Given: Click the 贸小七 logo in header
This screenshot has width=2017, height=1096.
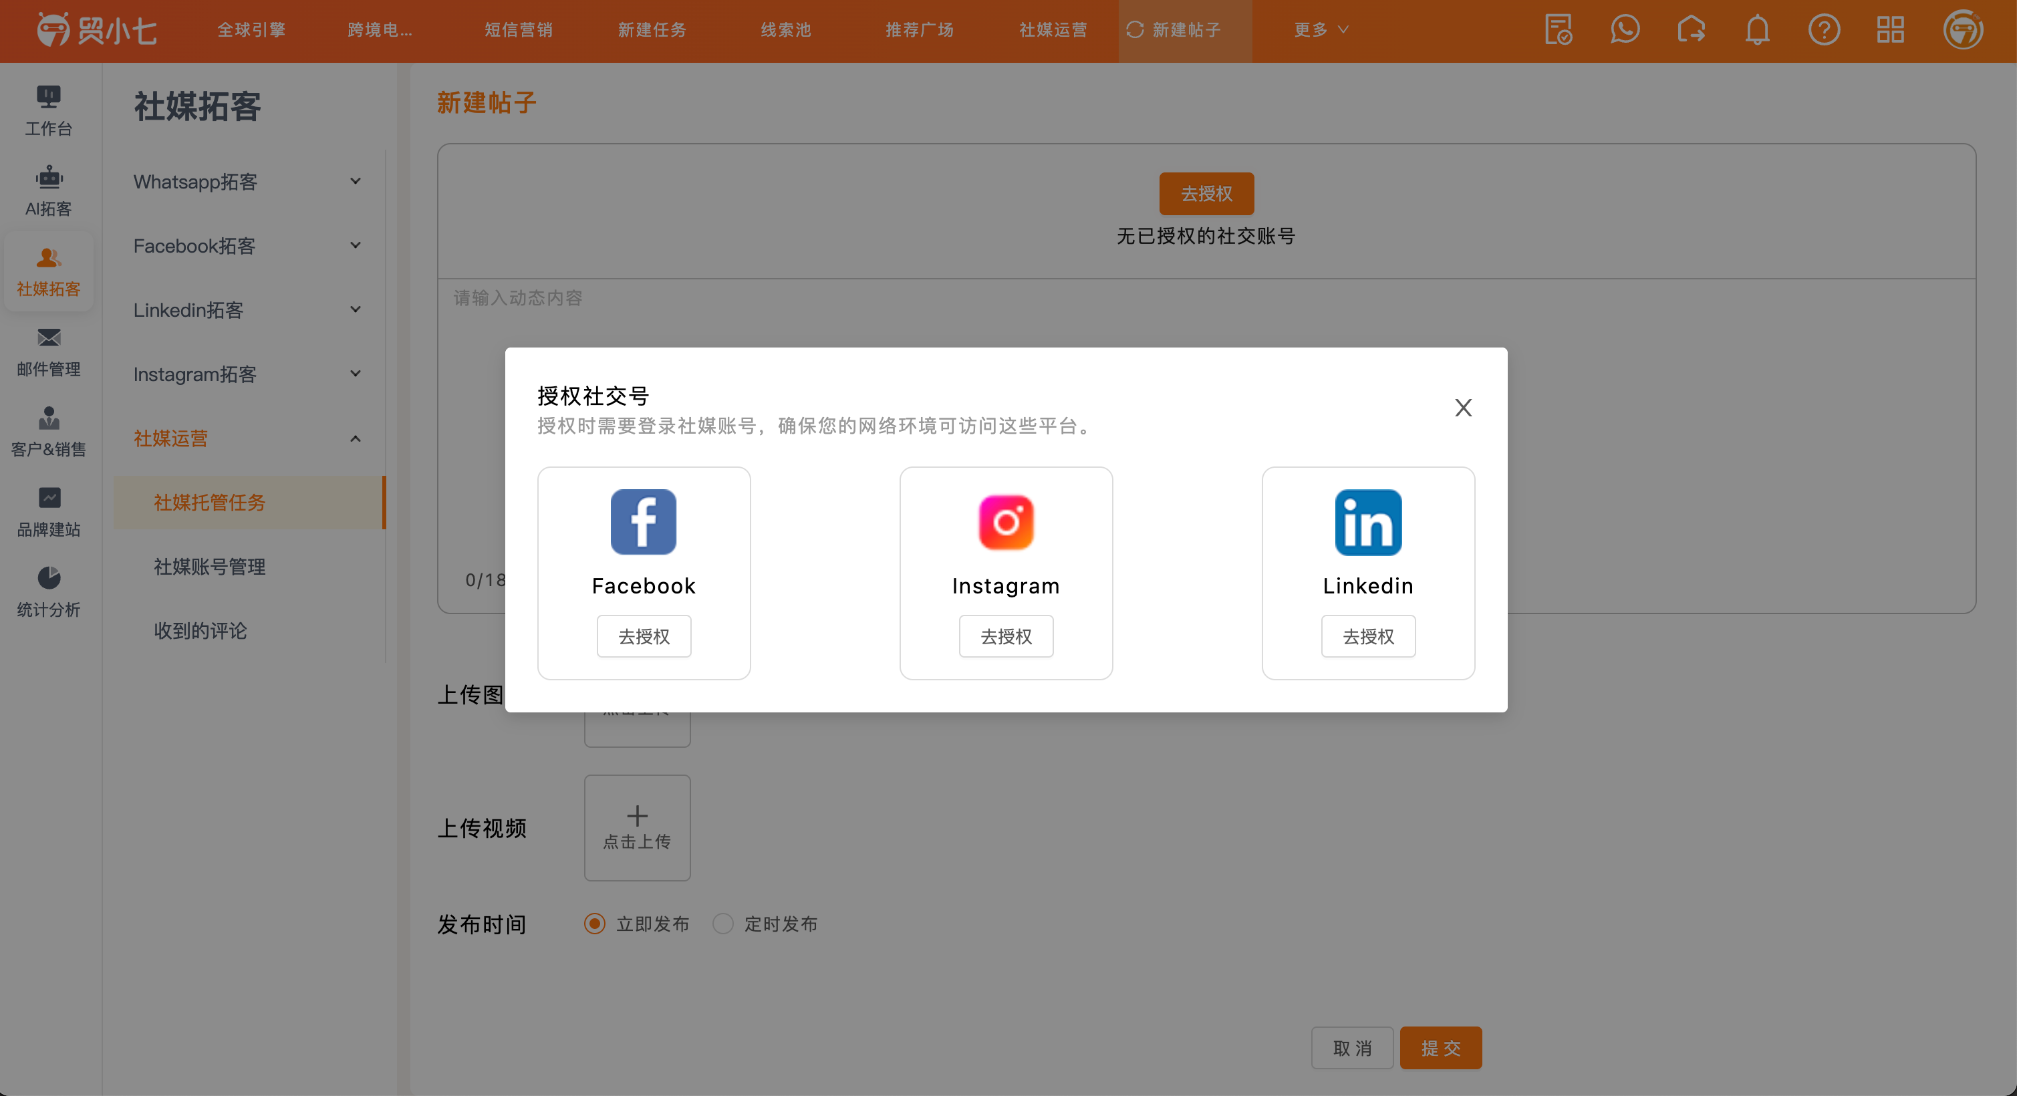Looking at the screenshot, I should pyautogui.click(x=97, y=30).
